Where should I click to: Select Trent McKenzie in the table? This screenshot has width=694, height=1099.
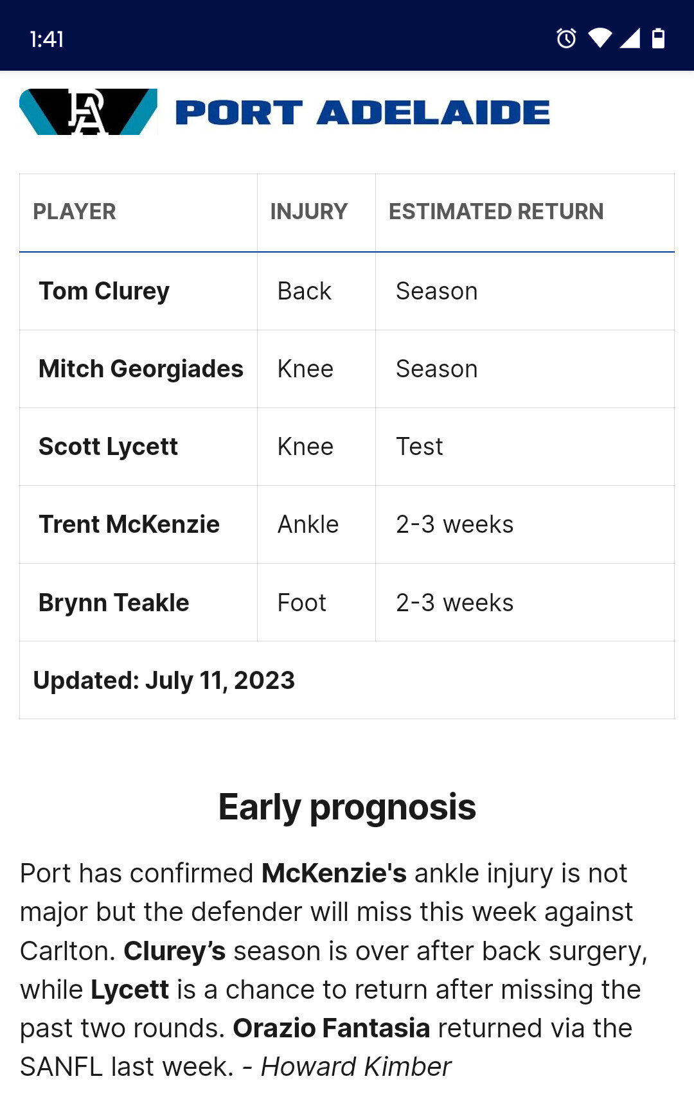pyautogui.click(x=129, y=524)
